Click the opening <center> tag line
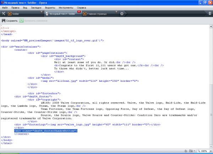Screen dimensions: 213x154 pos(21,50)
